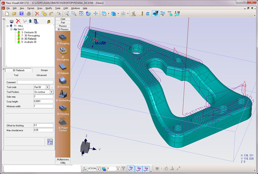The image size is (258, 174).
Task: Switch to the Advanced tab
Action: coord(41,75)
